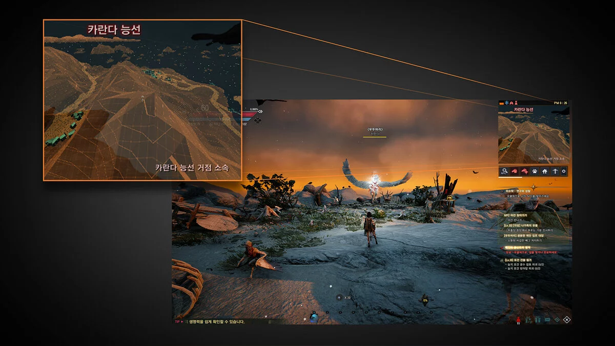Click the 카란다 능선 title above small minimap

[524, 110]
